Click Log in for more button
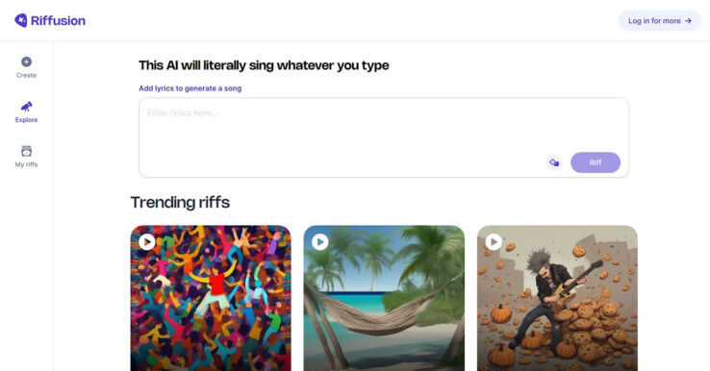Screen dimensions: 710x371 [660, 21]
